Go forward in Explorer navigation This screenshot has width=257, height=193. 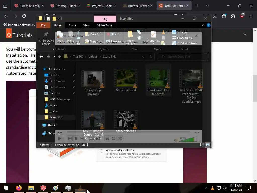(x=49, y=57)
